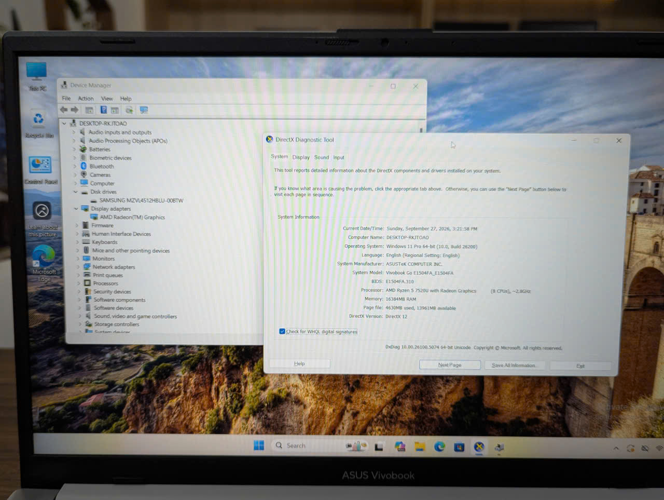The image size is (664, 500).
Task: Select 'Software devices' in the device tree
Action: pyautogui.click(x=114, y=308)
